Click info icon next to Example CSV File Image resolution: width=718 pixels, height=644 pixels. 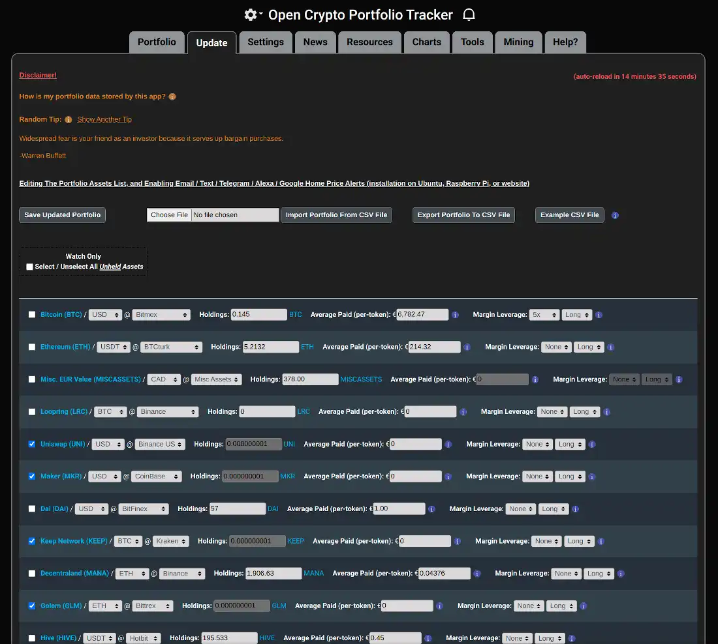[x=615, y=216]
